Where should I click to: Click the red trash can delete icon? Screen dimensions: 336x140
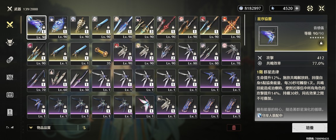234,127
